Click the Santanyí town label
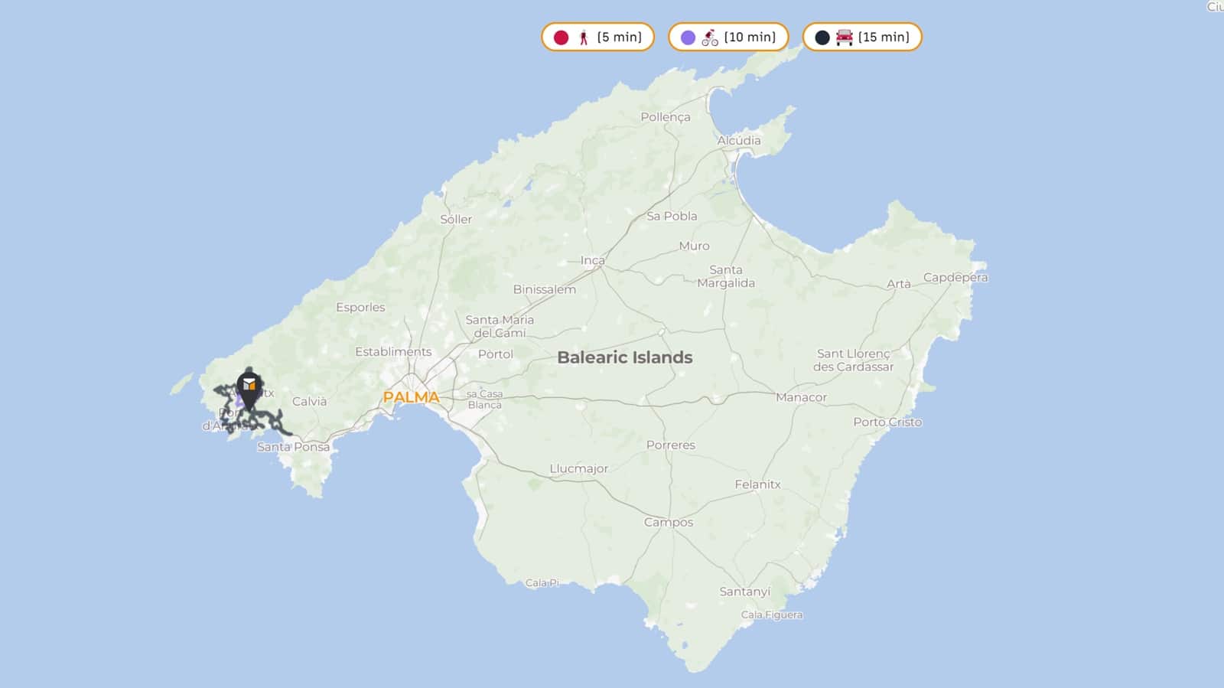 point(744,592)
